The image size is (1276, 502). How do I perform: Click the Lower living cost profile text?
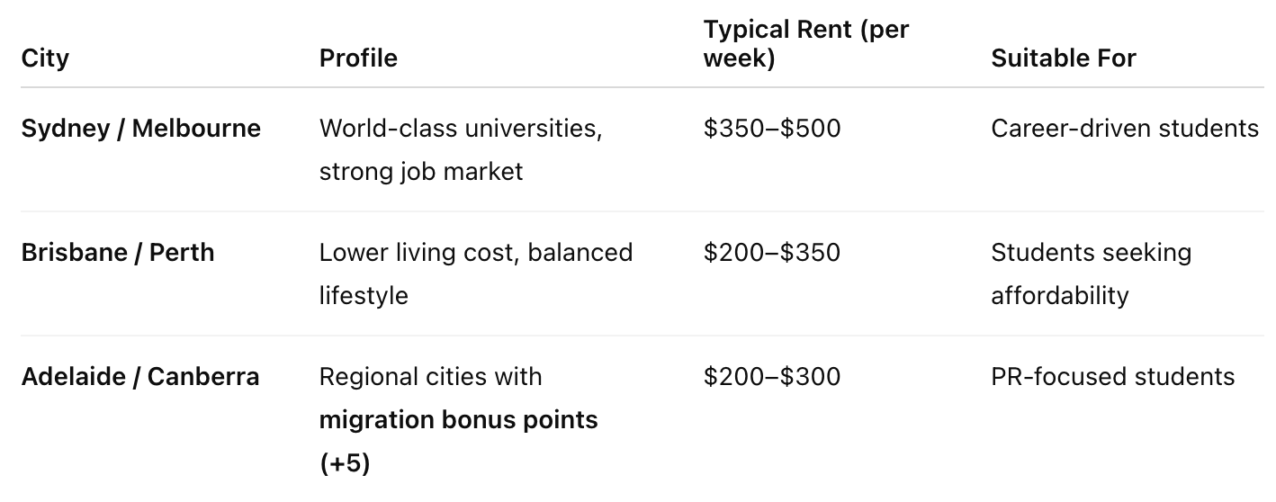click(x=475, y=252)
